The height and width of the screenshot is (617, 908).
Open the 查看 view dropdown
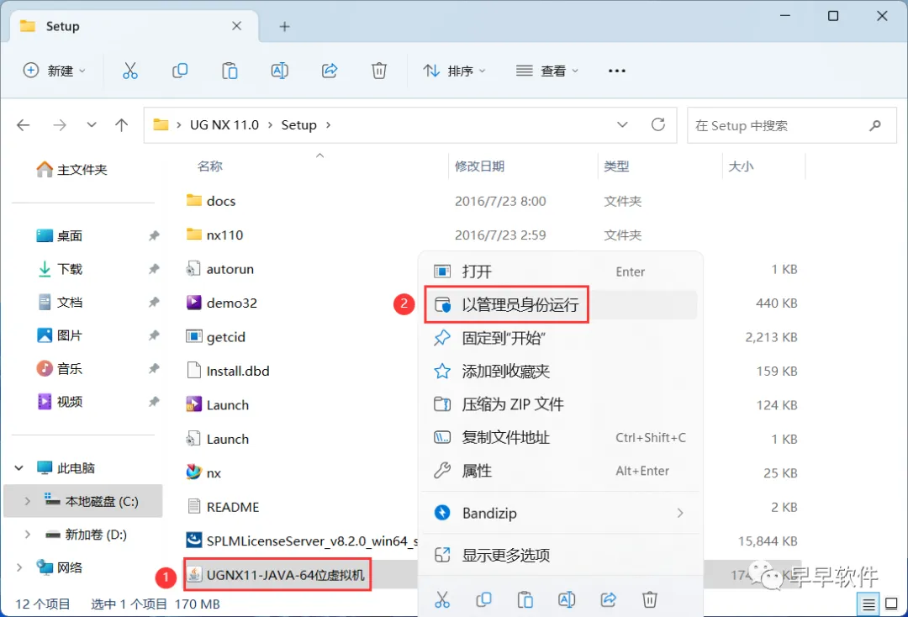pos(547,71)
